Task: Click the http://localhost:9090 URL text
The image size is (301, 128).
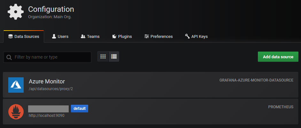Action: coord(47,116)
